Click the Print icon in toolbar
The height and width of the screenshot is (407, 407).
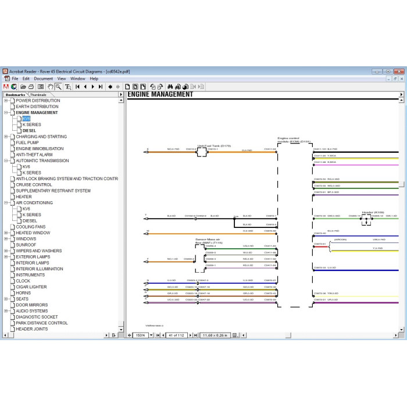click(x=31, y=87)
